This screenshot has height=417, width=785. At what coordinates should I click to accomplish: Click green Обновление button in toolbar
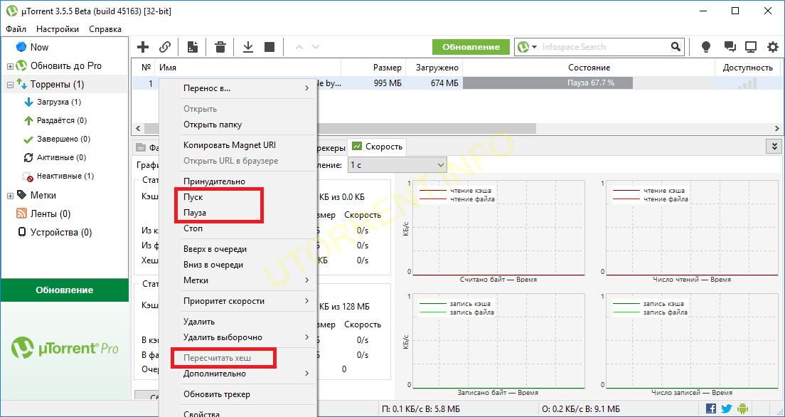(471, 47)
